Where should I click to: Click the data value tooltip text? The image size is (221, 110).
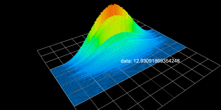150,61
